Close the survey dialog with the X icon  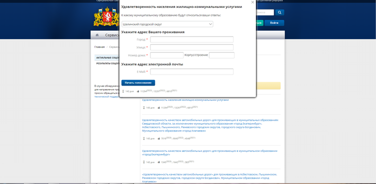click(x=252, y=2)
